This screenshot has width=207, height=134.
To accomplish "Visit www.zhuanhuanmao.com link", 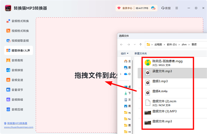I will click(x=19, y=127).
